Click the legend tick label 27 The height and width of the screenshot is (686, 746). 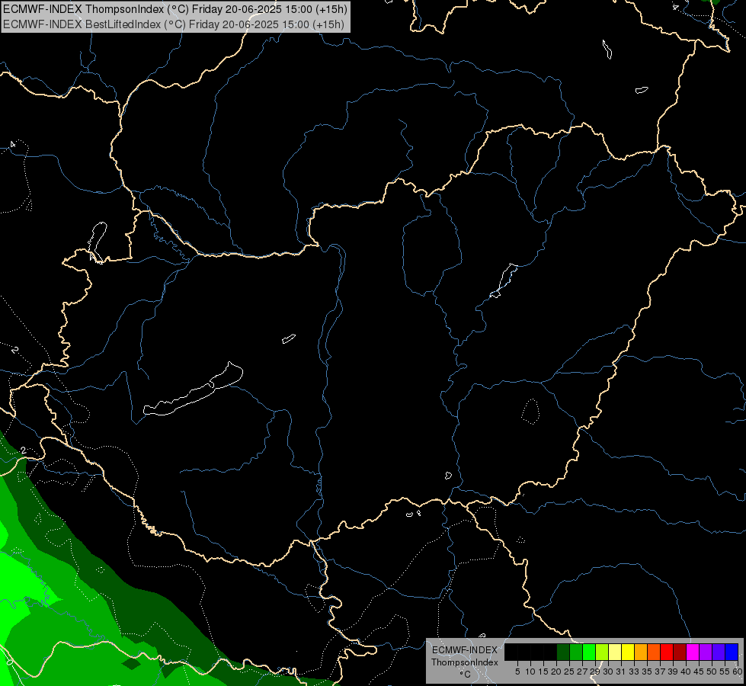point(582,672)
